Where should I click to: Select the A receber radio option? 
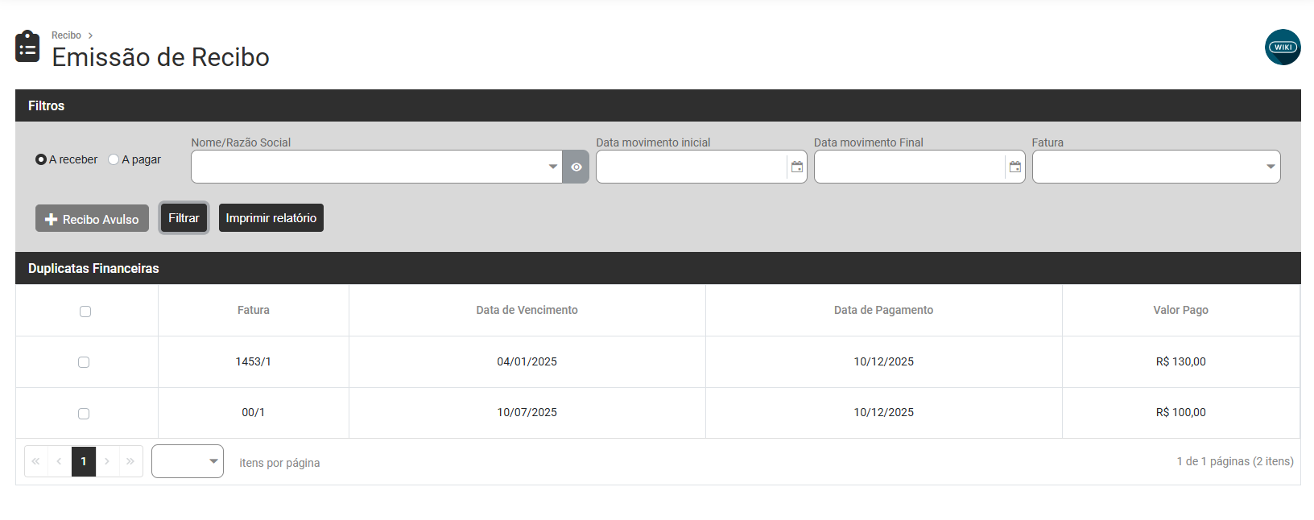click(41, 160)
